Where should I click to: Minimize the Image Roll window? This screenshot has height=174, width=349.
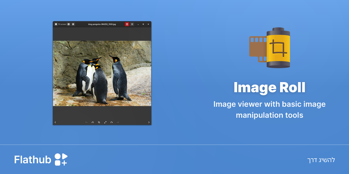pyautogui.click(x=138, y=24)
